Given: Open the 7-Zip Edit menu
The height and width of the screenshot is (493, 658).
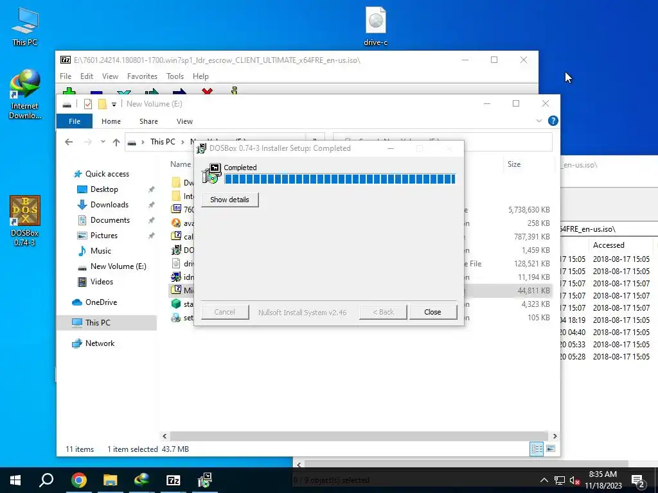Looking at the screenshot, I should [87, 76].
